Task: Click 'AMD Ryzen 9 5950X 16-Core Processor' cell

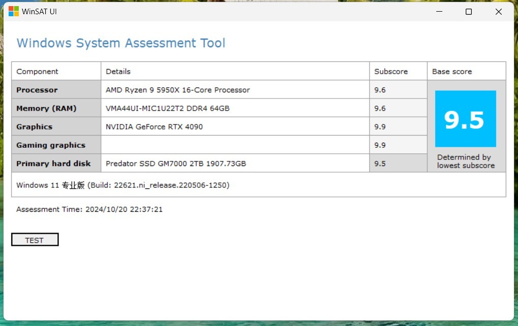Action: [x=235, y=89]
